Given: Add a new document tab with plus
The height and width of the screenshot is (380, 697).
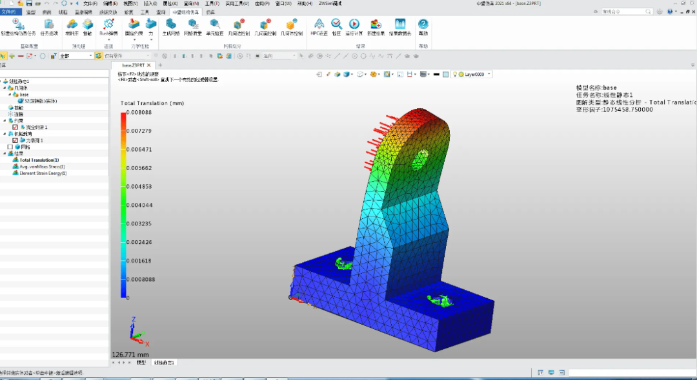Looking at the screenshot, I should pos(160,65).
